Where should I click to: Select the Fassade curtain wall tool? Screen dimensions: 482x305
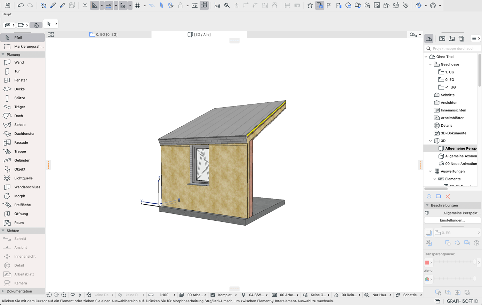tap(23, 142)
